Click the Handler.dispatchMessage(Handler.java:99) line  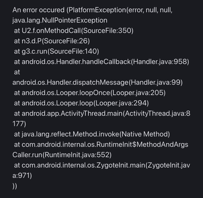click(98, 83)
